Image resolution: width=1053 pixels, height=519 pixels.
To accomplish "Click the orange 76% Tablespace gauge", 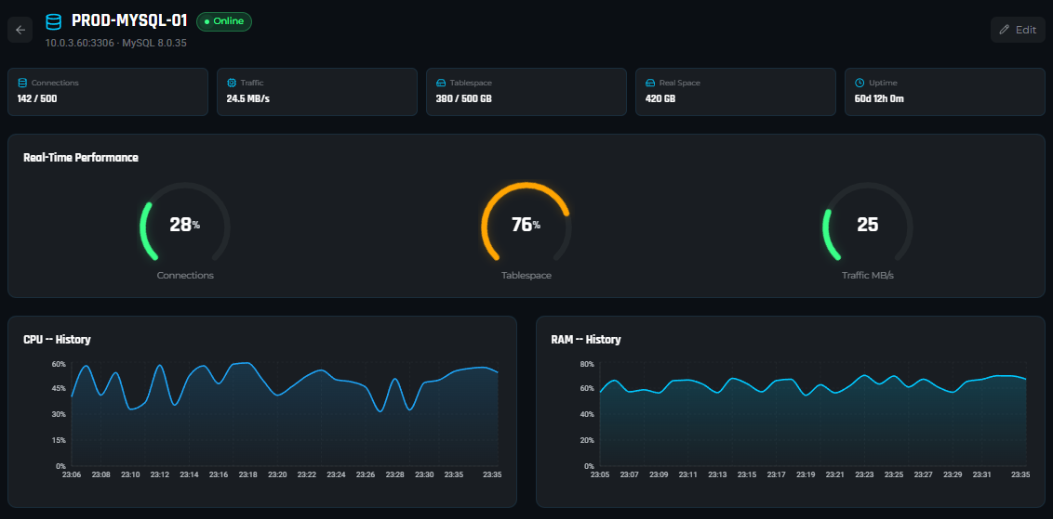I will click(526, 226).
